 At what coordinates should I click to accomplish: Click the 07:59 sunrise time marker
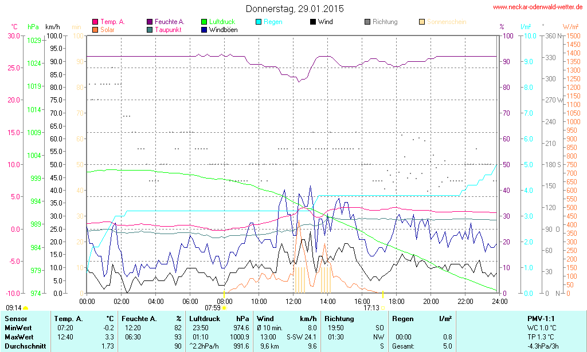(212, 308)
